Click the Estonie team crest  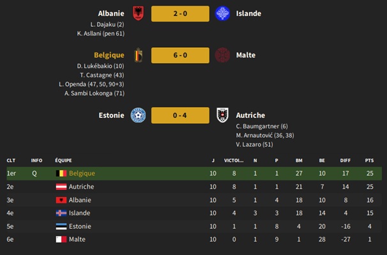[x=138, y=115]
